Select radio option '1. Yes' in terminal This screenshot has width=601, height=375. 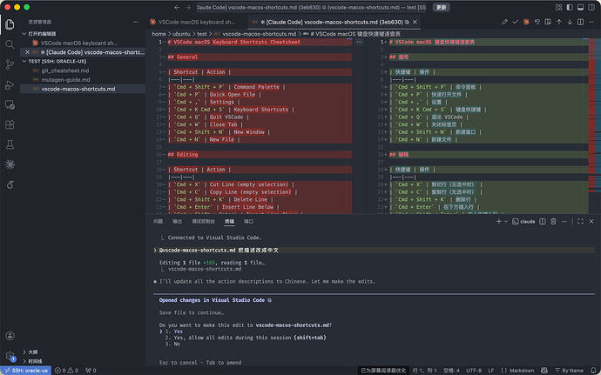tap(174, 331)
